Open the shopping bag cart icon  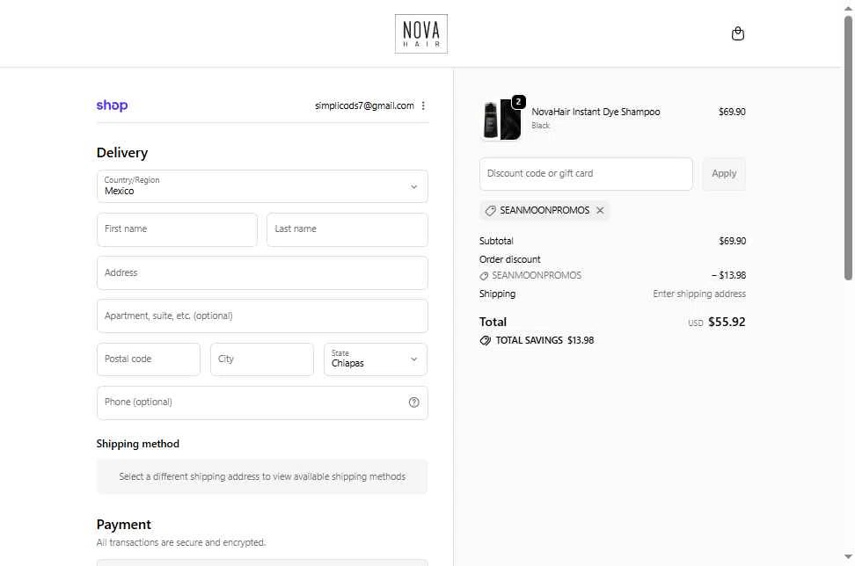(737, 33)
